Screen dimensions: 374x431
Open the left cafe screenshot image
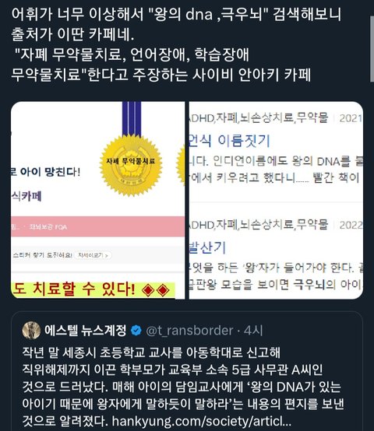point(97,200)
